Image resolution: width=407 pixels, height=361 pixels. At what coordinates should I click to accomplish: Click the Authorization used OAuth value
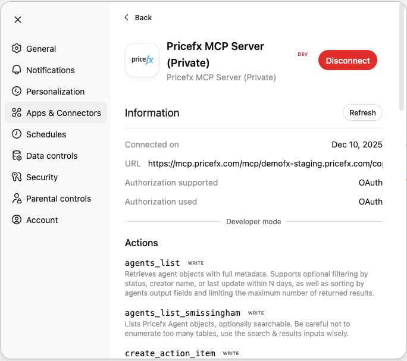tap(370, 202)
